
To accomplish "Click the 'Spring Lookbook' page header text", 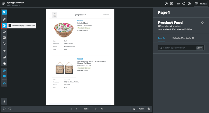I will 80,15.
